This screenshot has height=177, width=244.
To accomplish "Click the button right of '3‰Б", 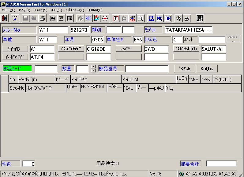I will pyautogui.click(x=207, y=69).
